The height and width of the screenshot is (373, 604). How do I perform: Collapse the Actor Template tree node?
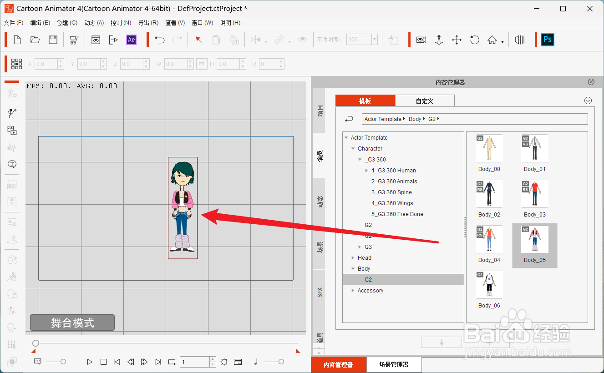pos(346,138)
